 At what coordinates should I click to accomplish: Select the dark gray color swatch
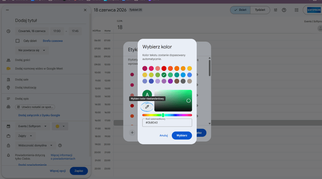pos(183,81)
